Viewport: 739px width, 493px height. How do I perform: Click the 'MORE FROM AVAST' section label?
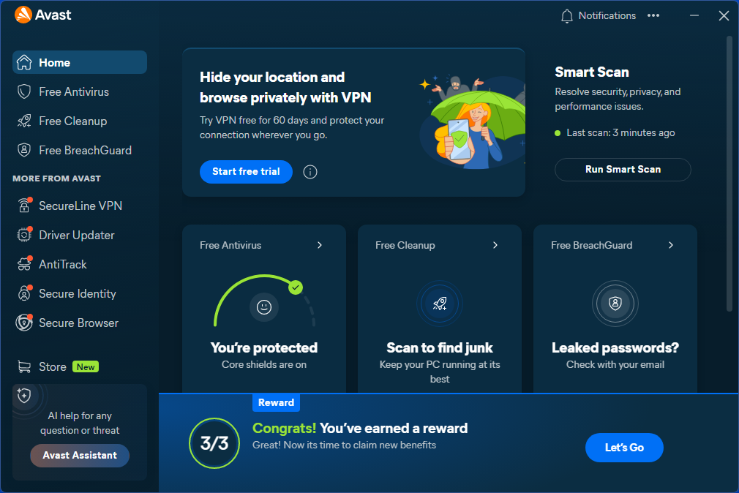click(56, 178)
